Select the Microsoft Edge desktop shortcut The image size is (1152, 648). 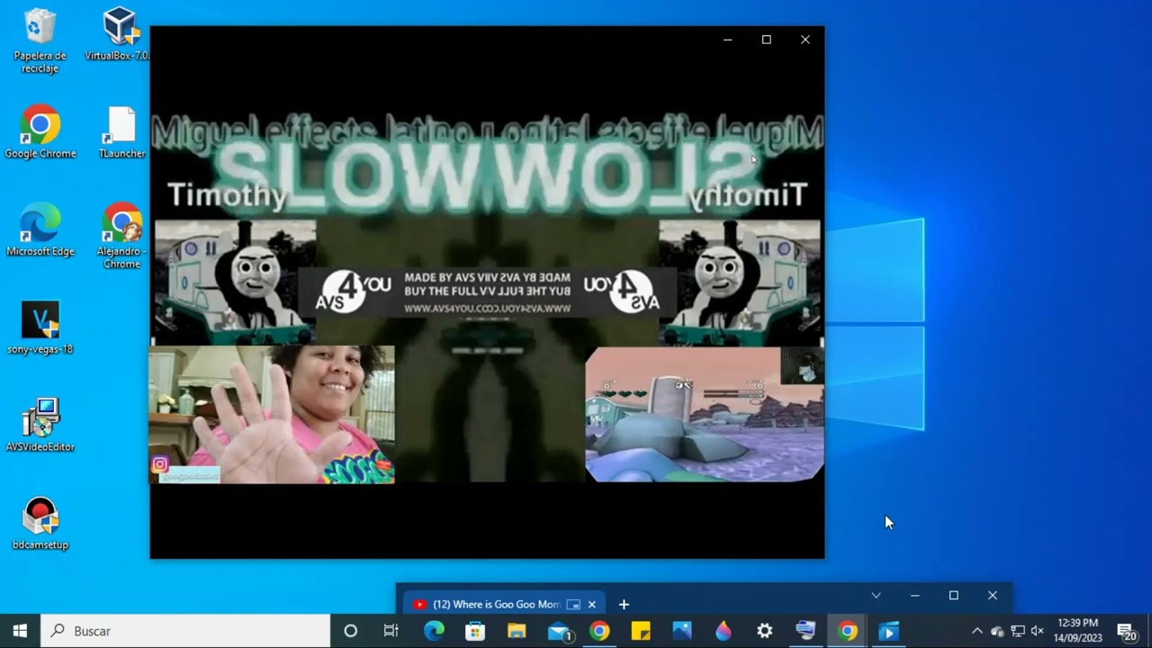40,231
